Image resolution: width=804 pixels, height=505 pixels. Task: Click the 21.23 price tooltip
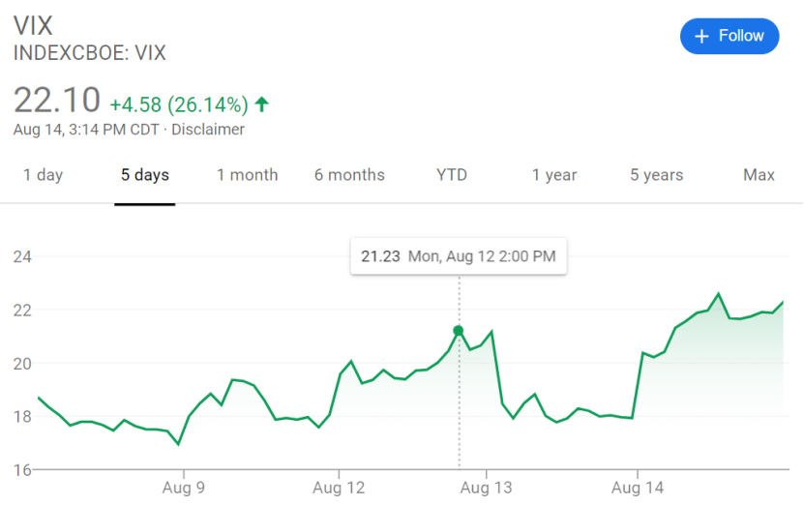point(459,256)
